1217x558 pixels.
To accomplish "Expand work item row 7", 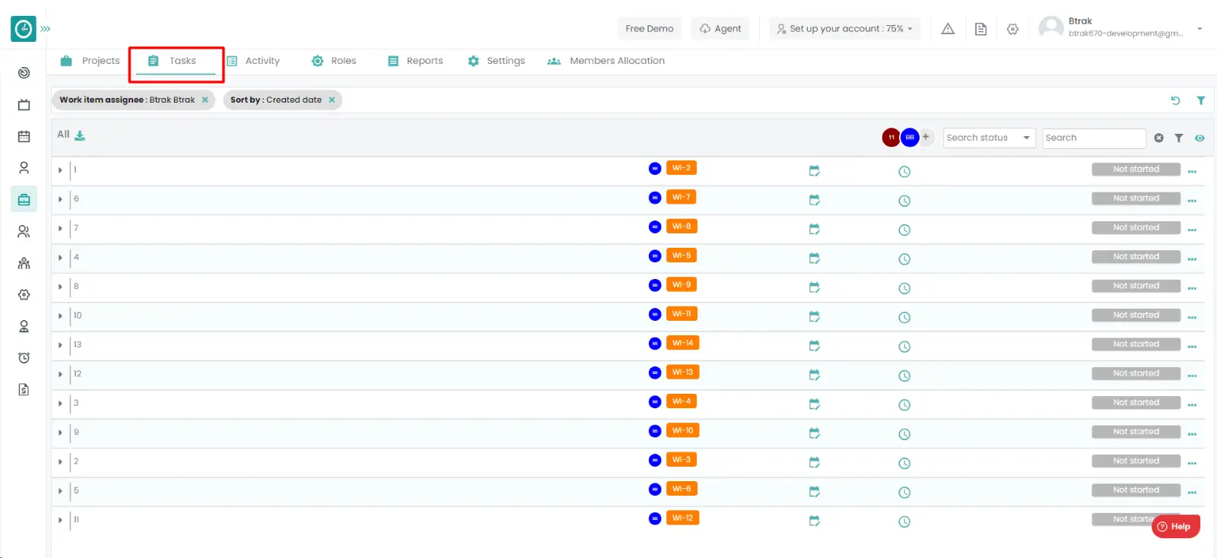I will 60,228.
